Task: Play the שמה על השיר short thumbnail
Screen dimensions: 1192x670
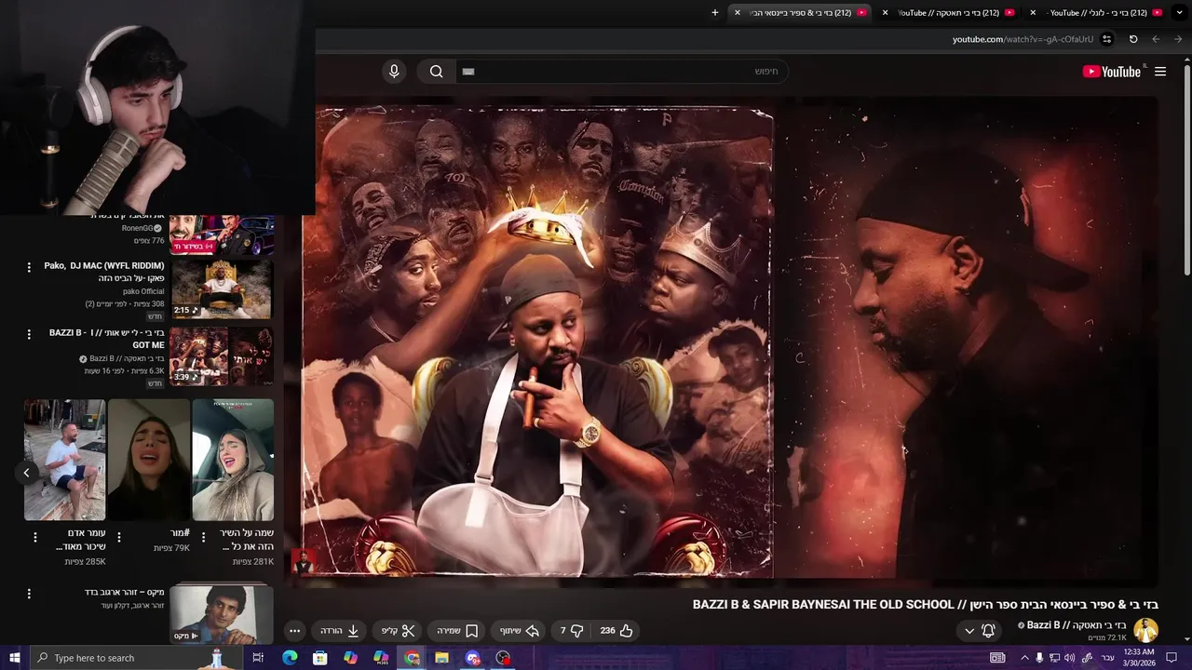Action: tap(233, 460)
